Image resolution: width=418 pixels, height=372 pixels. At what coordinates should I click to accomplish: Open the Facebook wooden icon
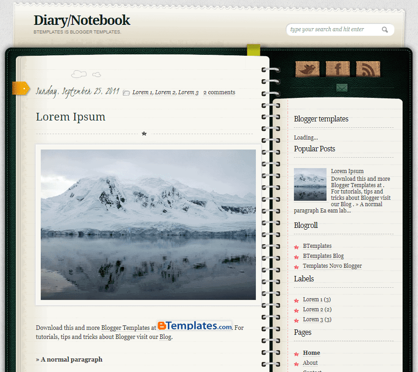[338, 69]
